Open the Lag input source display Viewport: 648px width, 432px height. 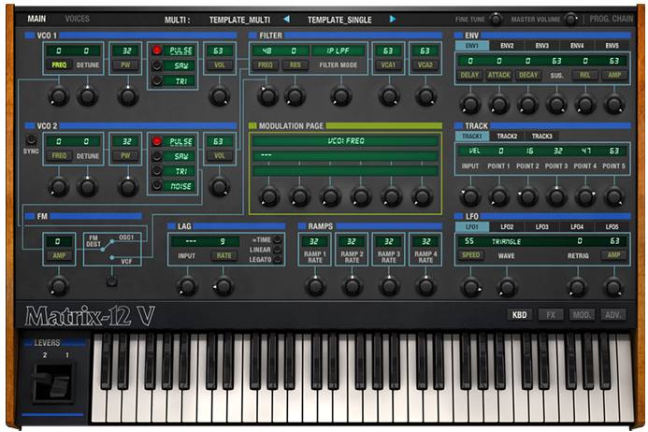[191, 241]
